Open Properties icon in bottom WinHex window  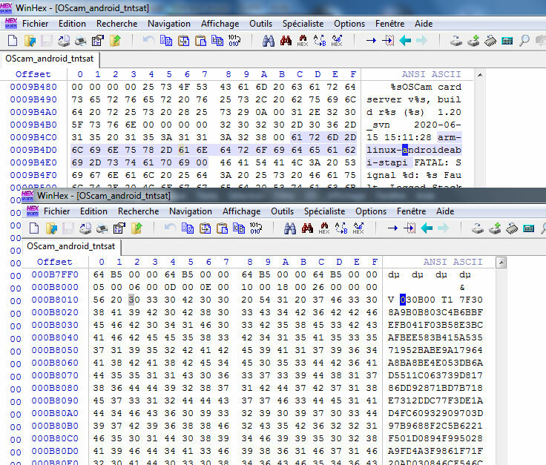click(119, 228)
